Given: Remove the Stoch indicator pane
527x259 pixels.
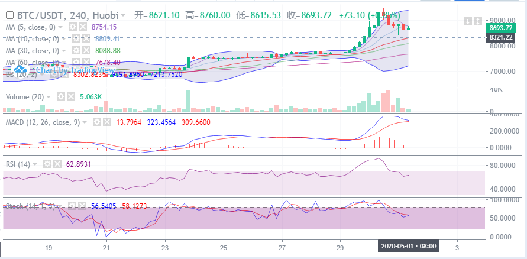Looking at the screenshot, I should (82, 206).
